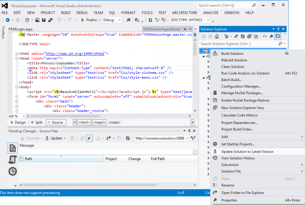Select the <head> breadcrumb tag
Viewport: 305px width, 205px height.
[99, 123]
